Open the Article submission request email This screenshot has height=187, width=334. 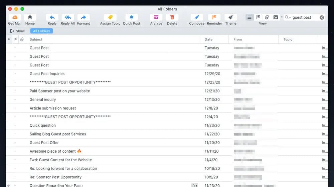(167, 108)
